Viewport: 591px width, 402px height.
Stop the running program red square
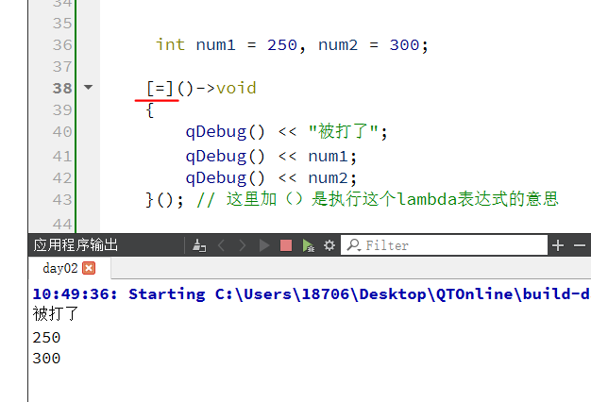(x=286, y=245)
